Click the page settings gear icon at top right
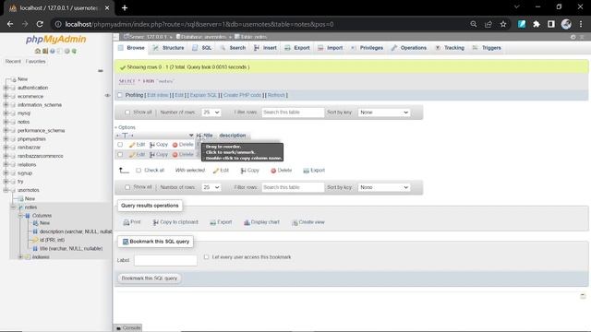Screen dimensions: 591x332 point(573,37)
